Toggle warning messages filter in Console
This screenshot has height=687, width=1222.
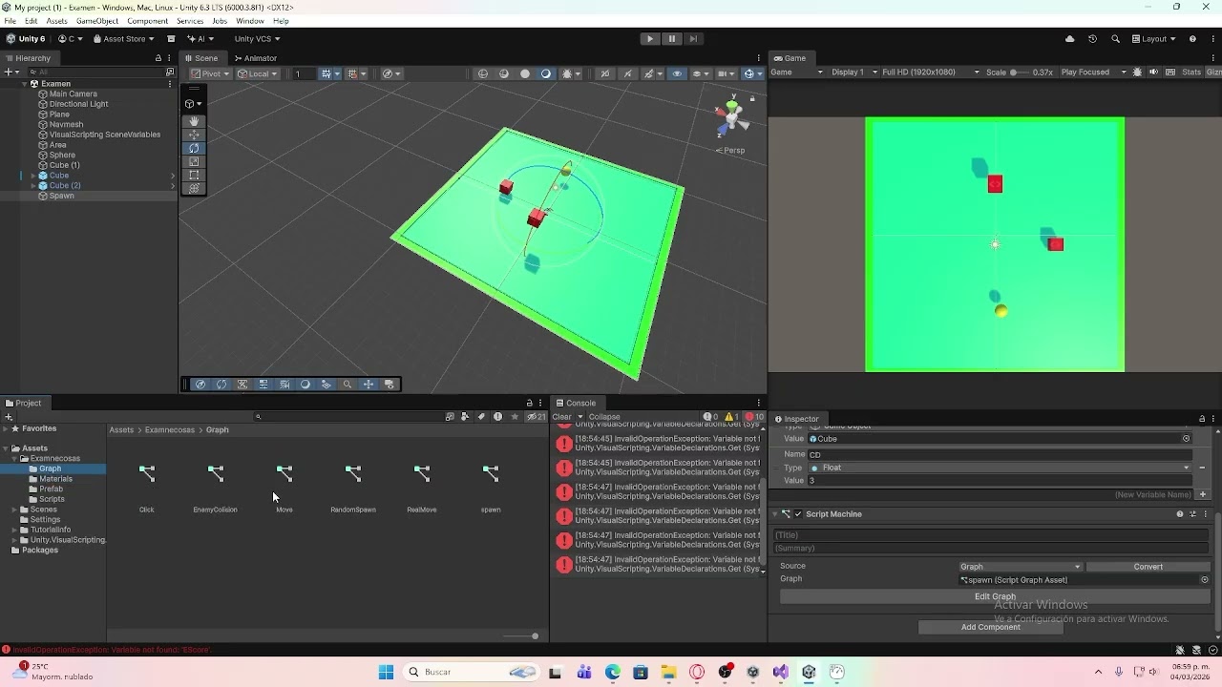tap(731, 417)
